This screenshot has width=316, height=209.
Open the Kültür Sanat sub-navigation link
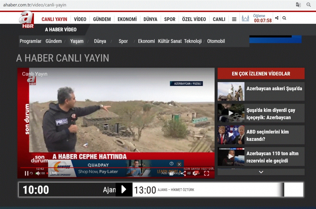(x=170, y=41)
